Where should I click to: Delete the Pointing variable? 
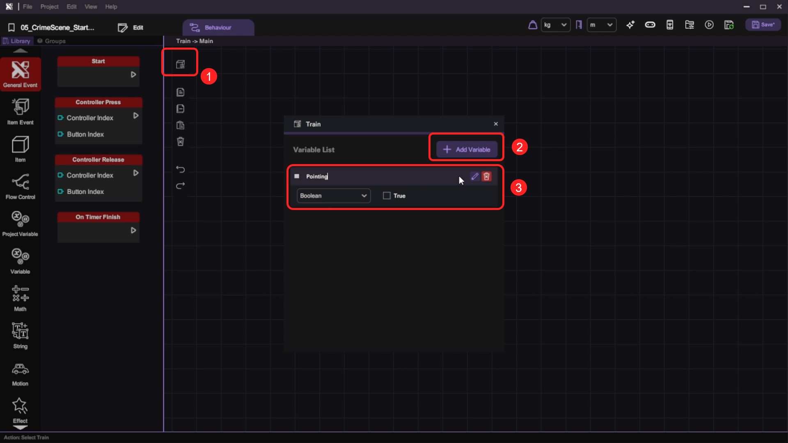[486, 176]
